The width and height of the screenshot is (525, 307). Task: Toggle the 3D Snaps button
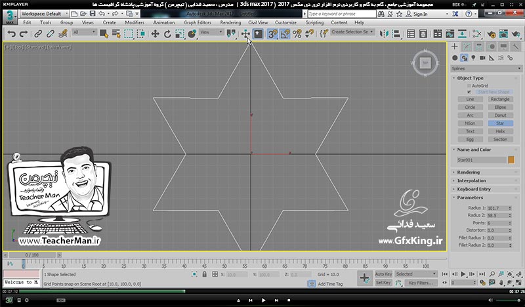(272, 33)
